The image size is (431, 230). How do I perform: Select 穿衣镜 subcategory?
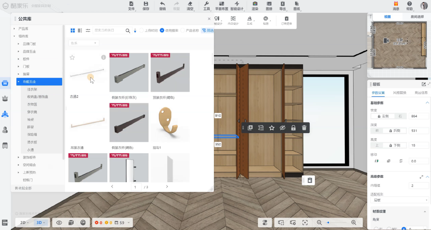tap(32, 112)
